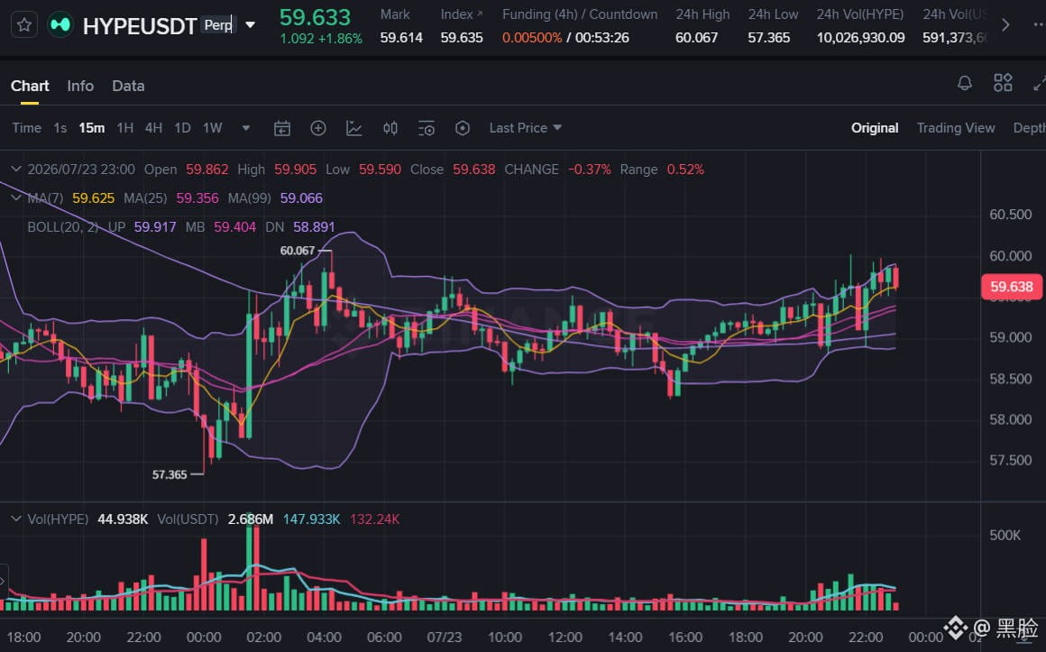Image resolution: width=1046 pixels, height=652 pixels.
Task: Select the 15m interval
Action: click(x=91, y=128)
